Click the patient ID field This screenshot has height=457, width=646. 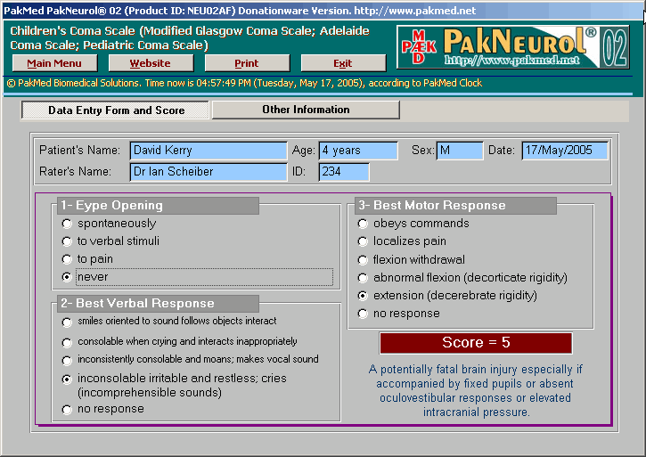[344, 172]
